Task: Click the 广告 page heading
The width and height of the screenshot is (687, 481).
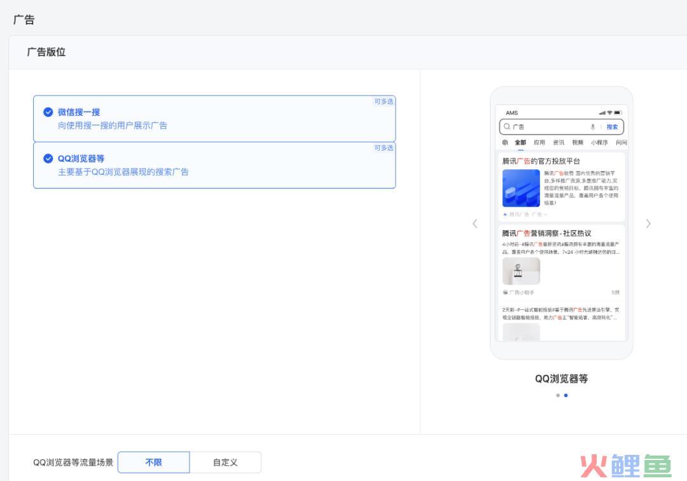Action: coord(24,20)
